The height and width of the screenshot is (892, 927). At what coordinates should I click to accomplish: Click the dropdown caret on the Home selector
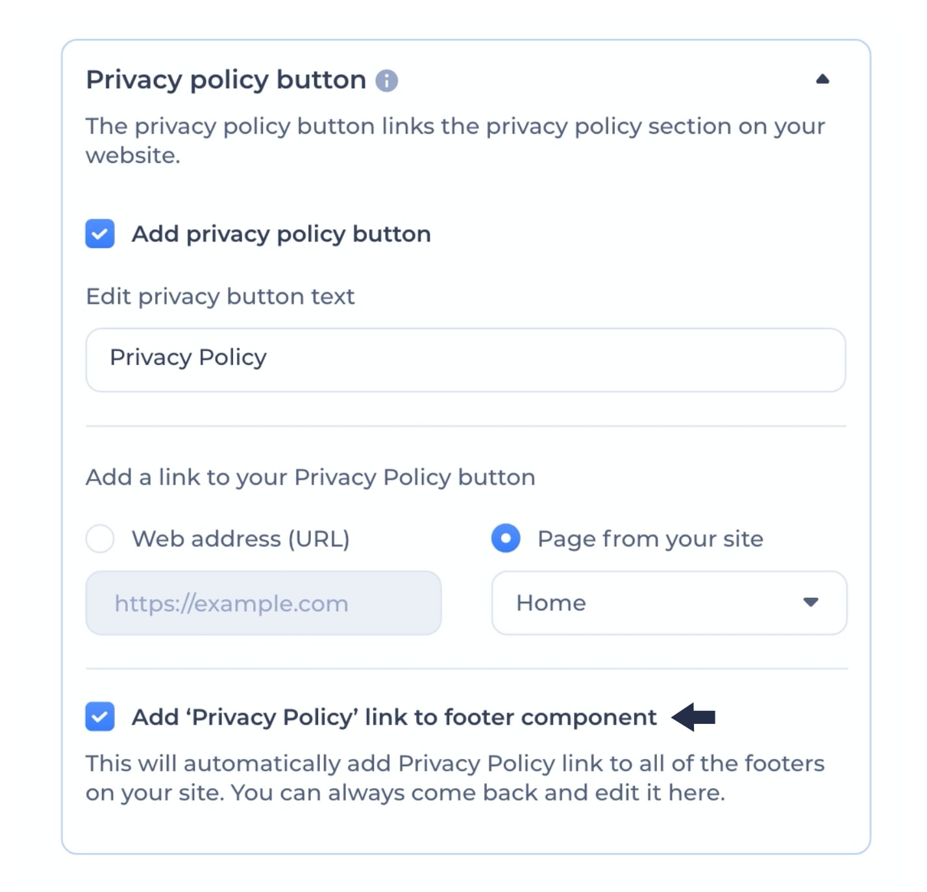[810, 603]
